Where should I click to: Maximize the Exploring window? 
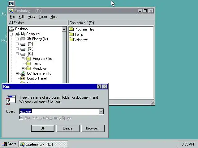145,11
